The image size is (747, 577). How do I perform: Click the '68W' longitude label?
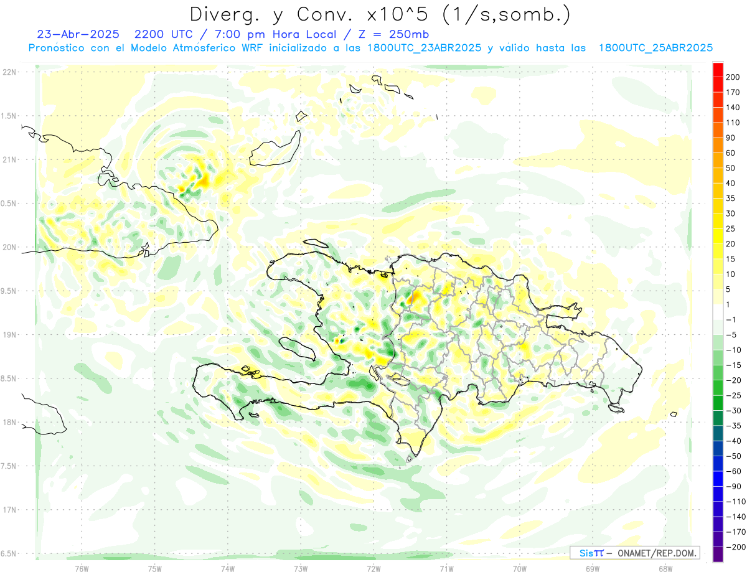665,568
